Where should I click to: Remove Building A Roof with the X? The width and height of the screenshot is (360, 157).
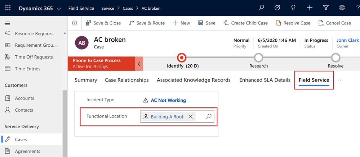click(x=191, y=116)
